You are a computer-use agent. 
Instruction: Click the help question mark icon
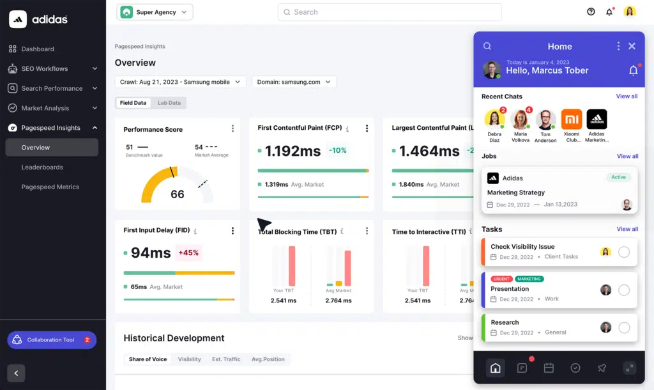point(591,12)
